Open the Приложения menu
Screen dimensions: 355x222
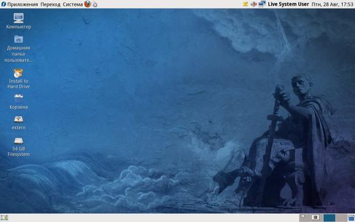coord(23,4)
